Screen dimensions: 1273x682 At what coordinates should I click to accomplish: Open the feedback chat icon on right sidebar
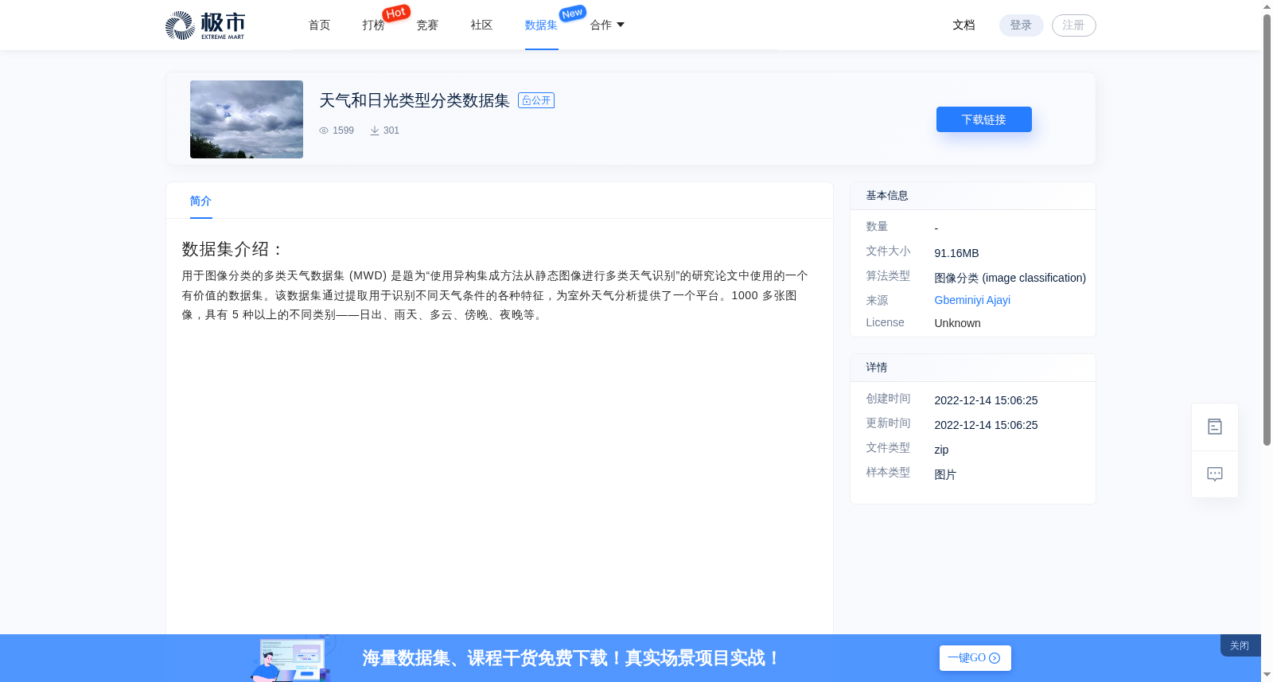point(1215,474)
